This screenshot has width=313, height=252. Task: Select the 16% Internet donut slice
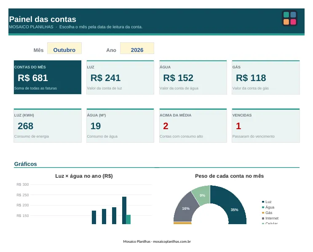tap(186, 208)
